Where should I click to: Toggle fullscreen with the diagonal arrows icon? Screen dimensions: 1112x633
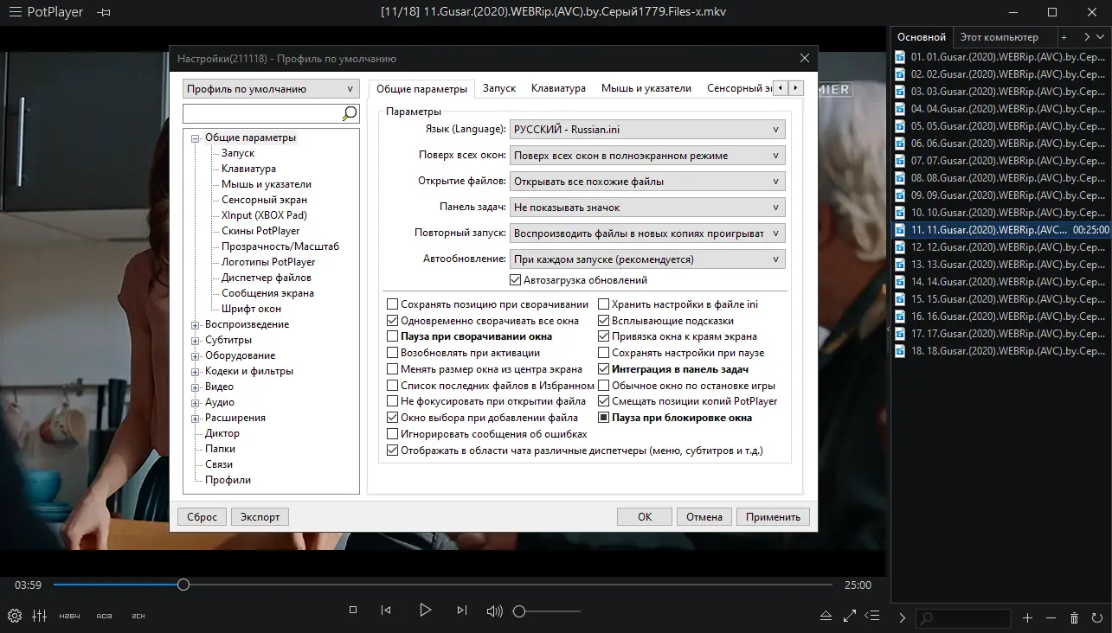click(x=850, y=617)
